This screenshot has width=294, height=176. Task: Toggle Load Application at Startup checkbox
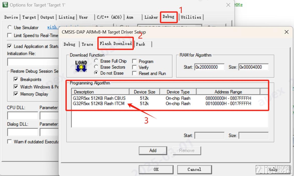coord(9,46)
